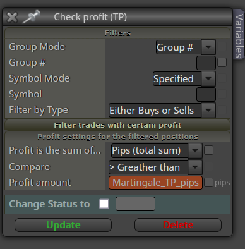
Task: Expand the Group Mode dropdown arrow
Action: (208, 47)
